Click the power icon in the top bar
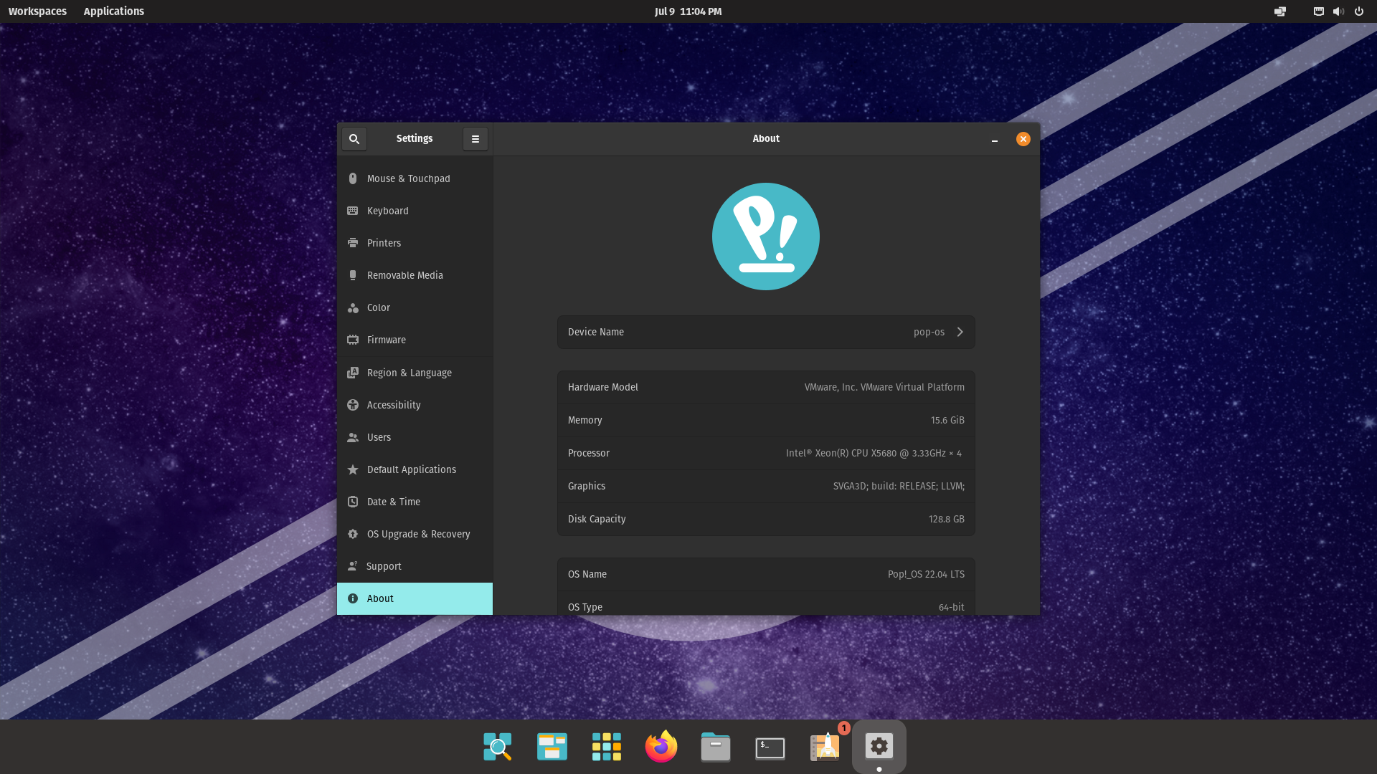The width and height of the screenshot is (1377, 774). 1359,11
